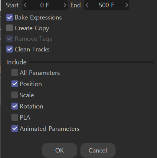Click the Include section header label
The height and width of the screenshot is (158, 157).
[x=16, y=62]
